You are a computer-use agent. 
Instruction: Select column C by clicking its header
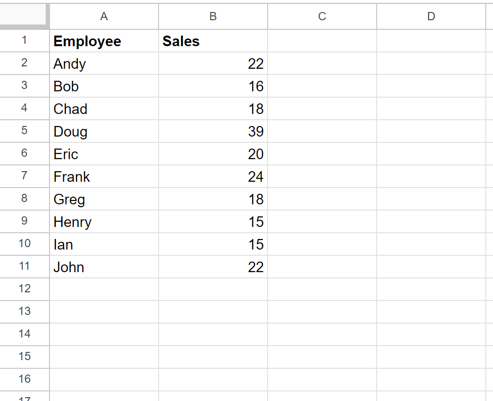pyautogui.click(x=321, y=16)
